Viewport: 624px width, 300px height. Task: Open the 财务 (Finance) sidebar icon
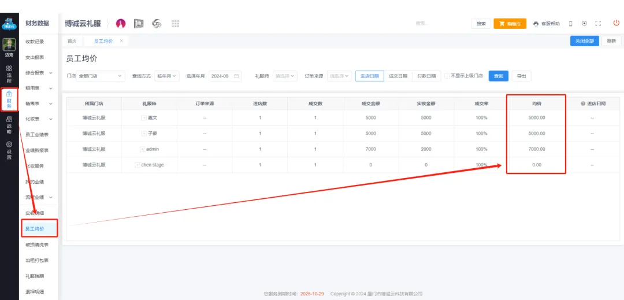(x=9, y=101)
